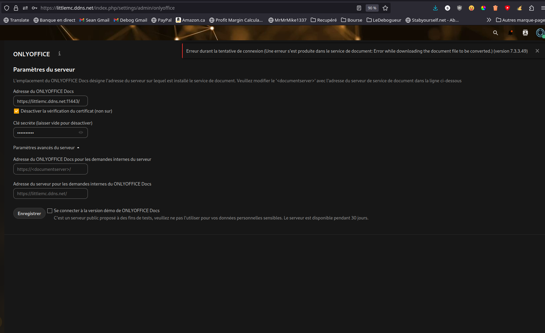The image size is (545, 333).
Task: Open Nextcloud search magnifier icon
Action: tap(495, 33)
